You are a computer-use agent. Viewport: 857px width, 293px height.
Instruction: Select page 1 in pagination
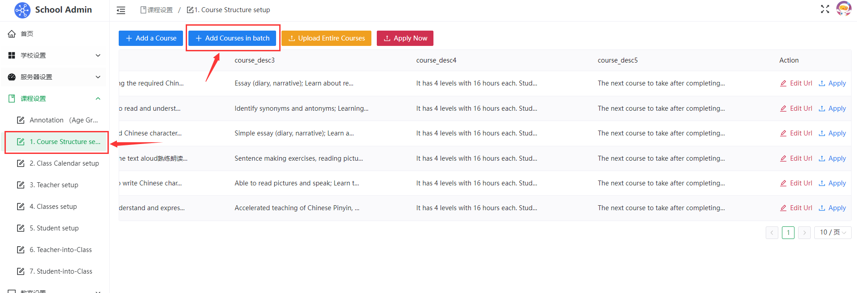point(788,233)
